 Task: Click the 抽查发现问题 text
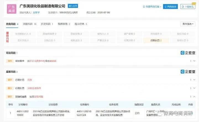(x=36, y=97)
